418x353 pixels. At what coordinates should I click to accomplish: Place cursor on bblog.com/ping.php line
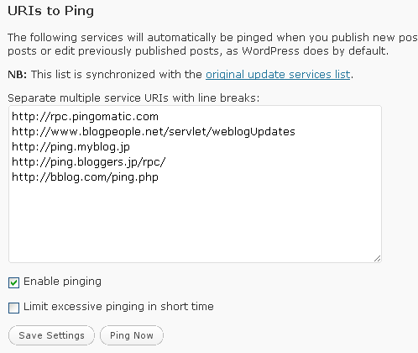click(x=85, y=177)
